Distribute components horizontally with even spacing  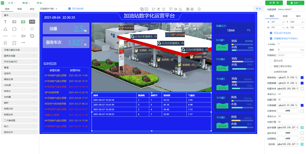pos(187,9)
